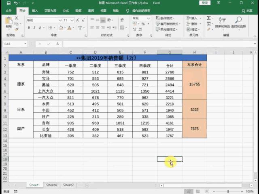Click the cell with value 15755

click(195, 84)
